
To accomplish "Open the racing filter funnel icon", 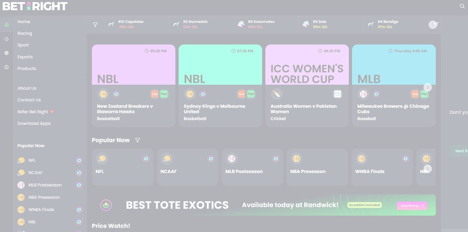I will (95, 25).
